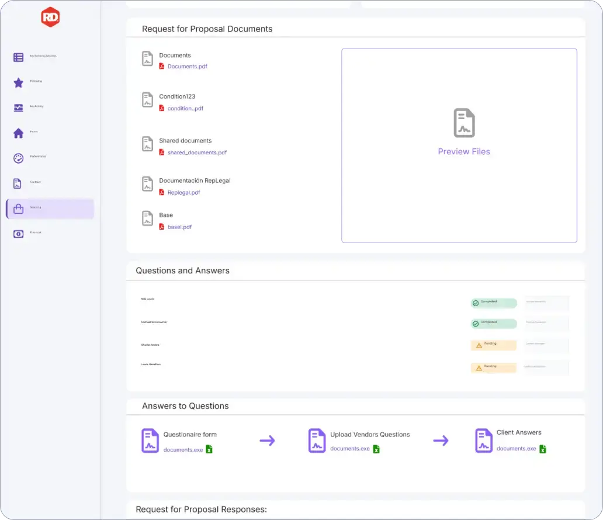This screenshot has width=603, height=520.
Task: Open the My Activity monitor icon
Action: coord(19,108)
